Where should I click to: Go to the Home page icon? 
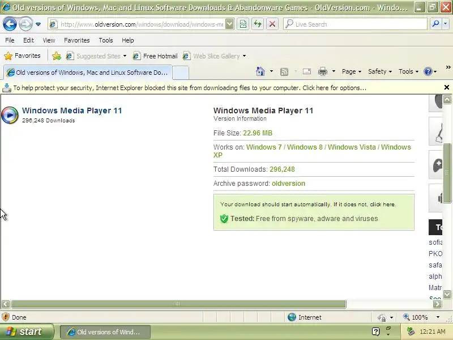[260, 71]
